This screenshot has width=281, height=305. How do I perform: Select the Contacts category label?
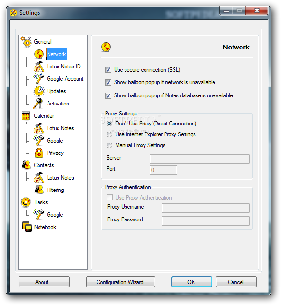coord(44,165)
